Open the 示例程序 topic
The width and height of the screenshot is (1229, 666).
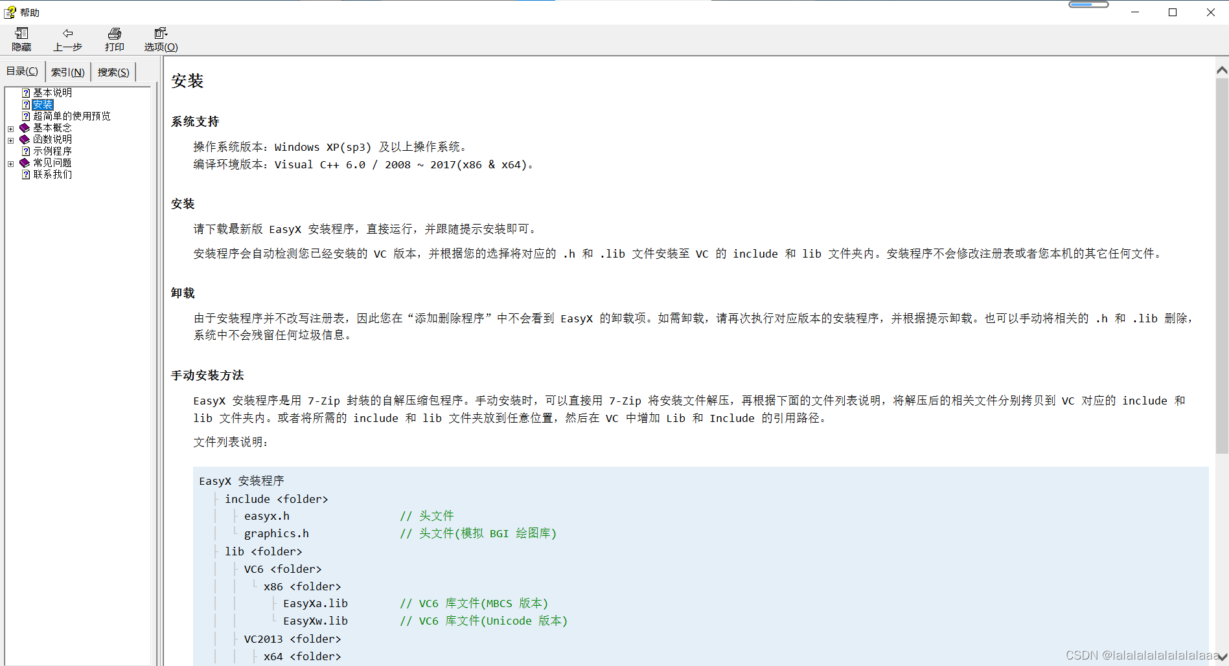(52, 151)
